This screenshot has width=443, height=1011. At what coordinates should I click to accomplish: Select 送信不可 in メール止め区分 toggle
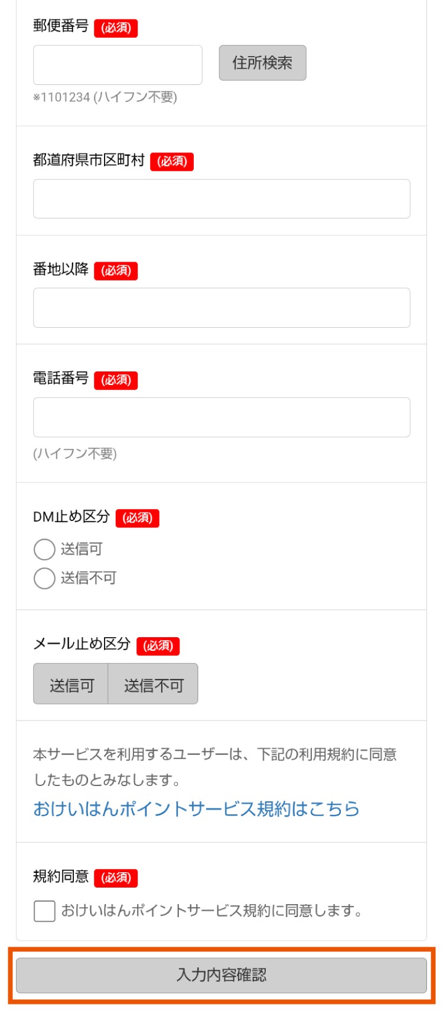point(154,683)
